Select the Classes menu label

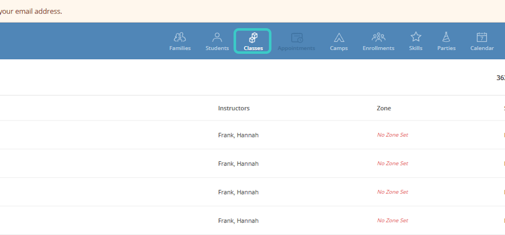coord(253,48)
